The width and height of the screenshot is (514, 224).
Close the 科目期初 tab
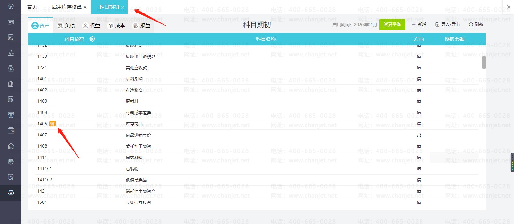pyautogui.click(x=122, y=7)
